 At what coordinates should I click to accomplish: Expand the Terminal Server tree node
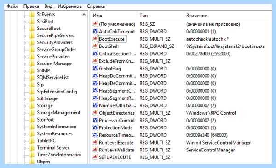tap(25, 148)
